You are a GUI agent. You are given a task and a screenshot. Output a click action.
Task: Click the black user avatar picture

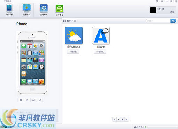pos(153,10)
